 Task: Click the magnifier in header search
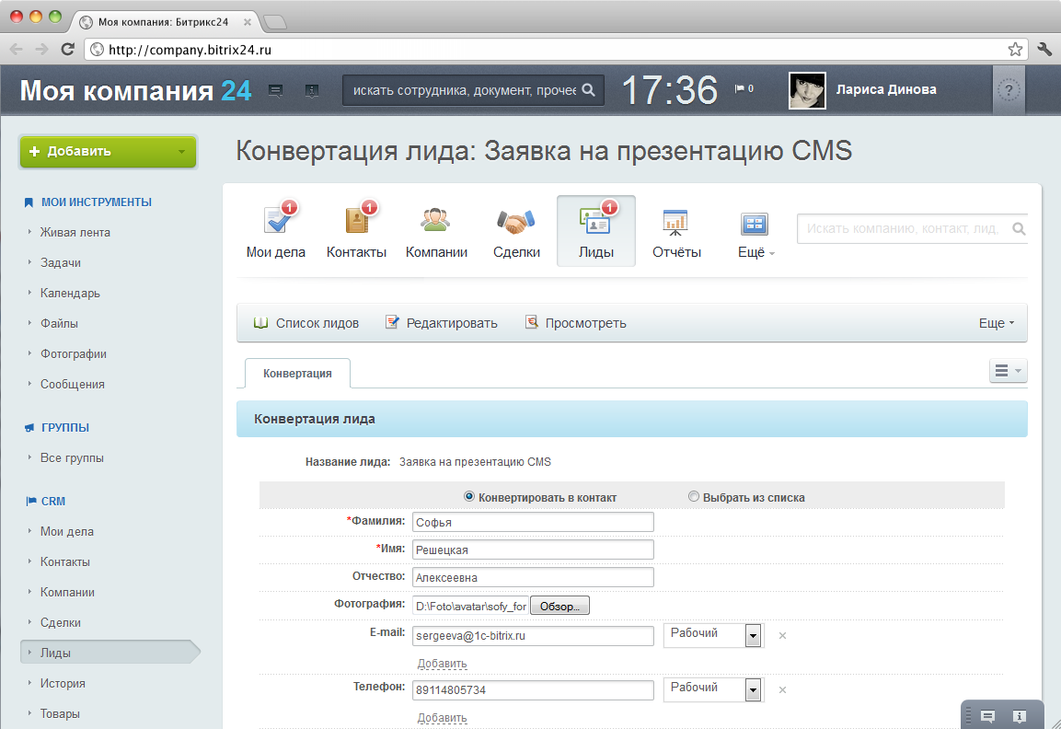point(589,90)
